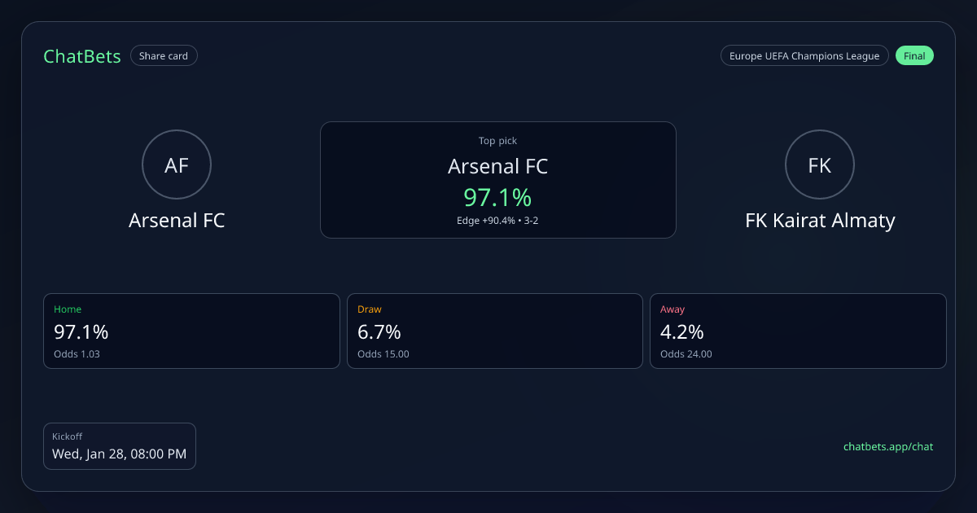Click the Odds 24.00 away value
Image resolution: width=977 pixels, height=513 pixels.
pyautogui.click(x=686, y=354)
